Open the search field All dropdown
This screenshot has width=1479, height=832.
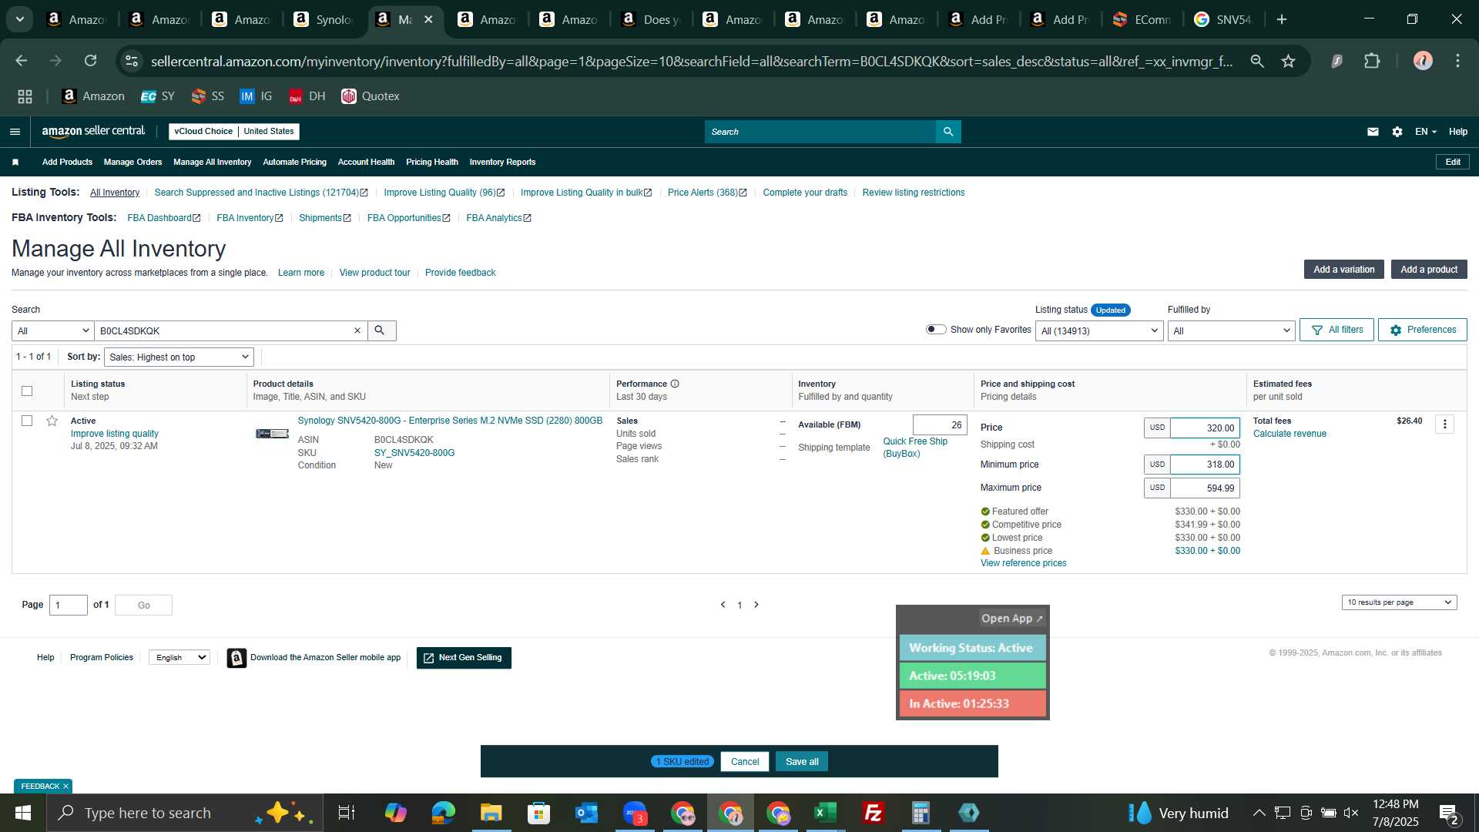52,330
